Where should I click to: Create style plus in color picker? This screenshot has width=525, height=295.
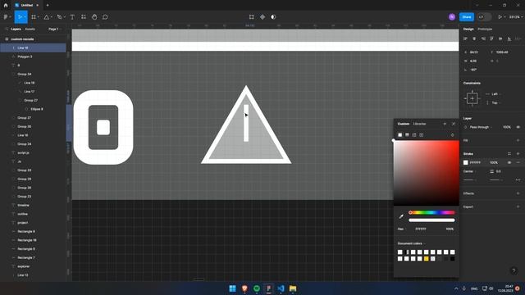point(445,124)
